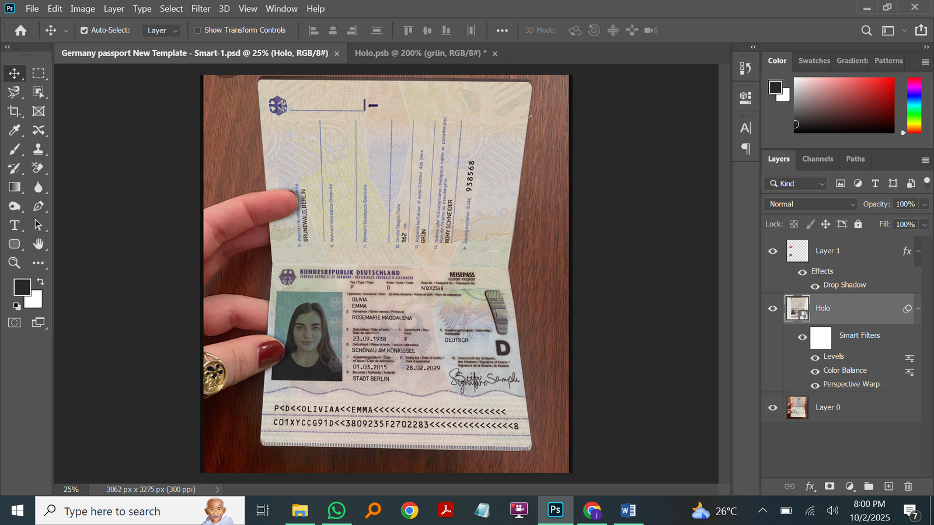
Task: Select the Pen tool
Action: (x=39, y=206)
